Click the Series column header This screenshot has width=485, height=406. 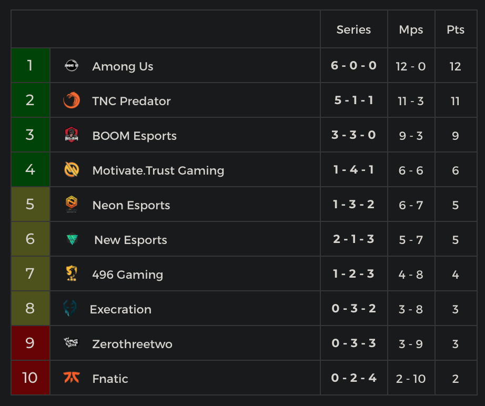pyautogui.click(x=353, y=29)
